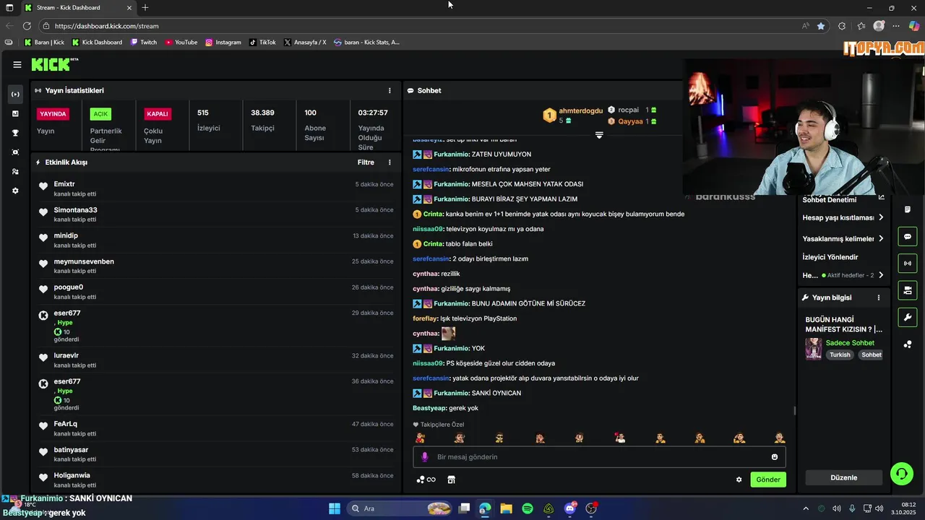The height and width of the screenshot is (520, 925).
Task: Click the Sohbet tag in stream info
Action: (x=871, y=355)
